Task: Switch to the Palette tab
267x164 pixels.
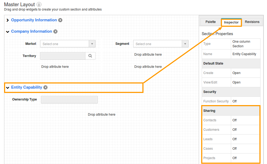Action: (210, 22)
